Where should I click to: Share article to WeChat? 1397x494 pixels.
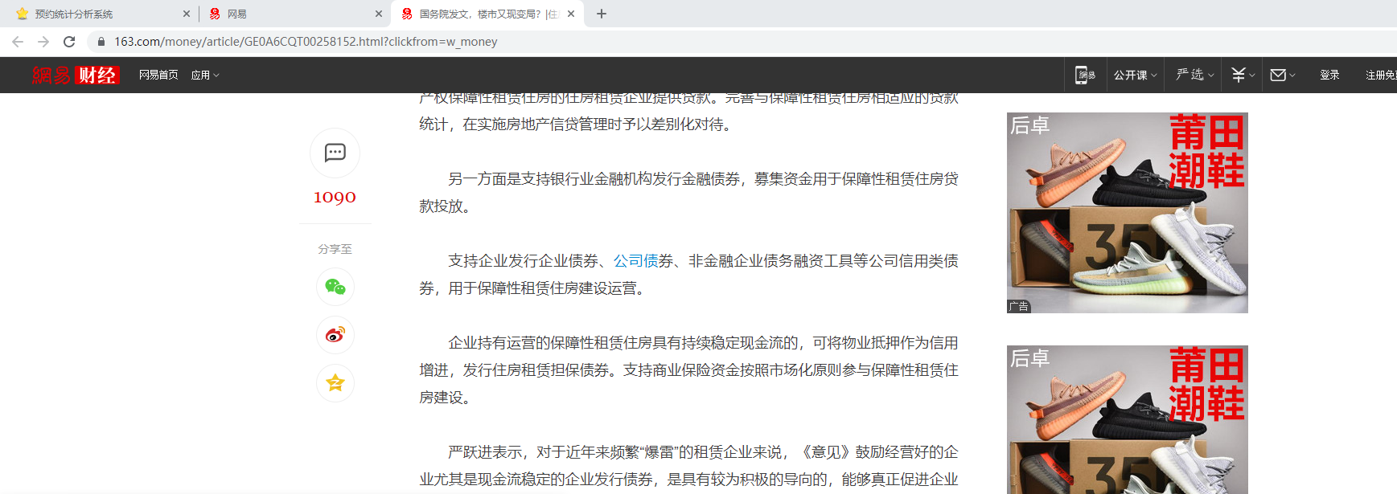[335, 287]
